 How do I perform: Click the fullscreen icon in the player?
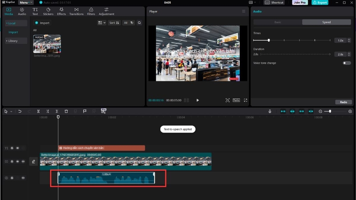[246, 100]
